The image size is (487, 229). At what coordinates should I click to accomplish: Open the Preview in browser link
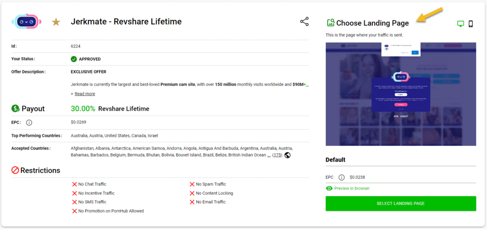[x=352, y=188]
